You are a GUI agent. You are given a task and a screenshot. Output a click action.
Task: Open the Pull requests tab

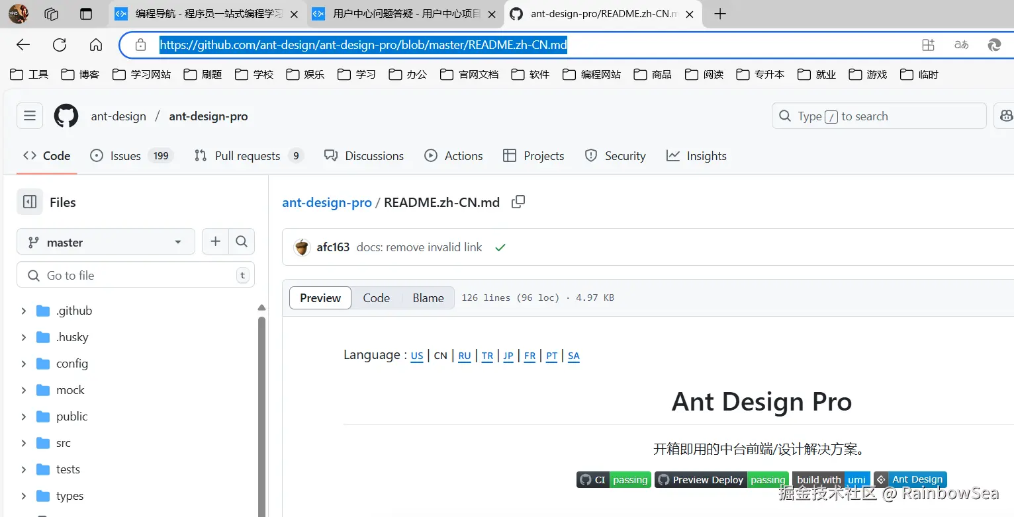pyautogui.click(x=249, y=156)
